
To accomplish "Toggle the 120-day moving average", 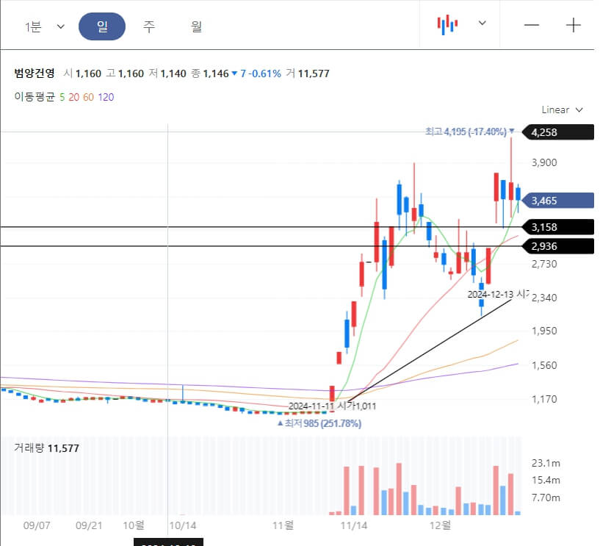I will point(106,97).
